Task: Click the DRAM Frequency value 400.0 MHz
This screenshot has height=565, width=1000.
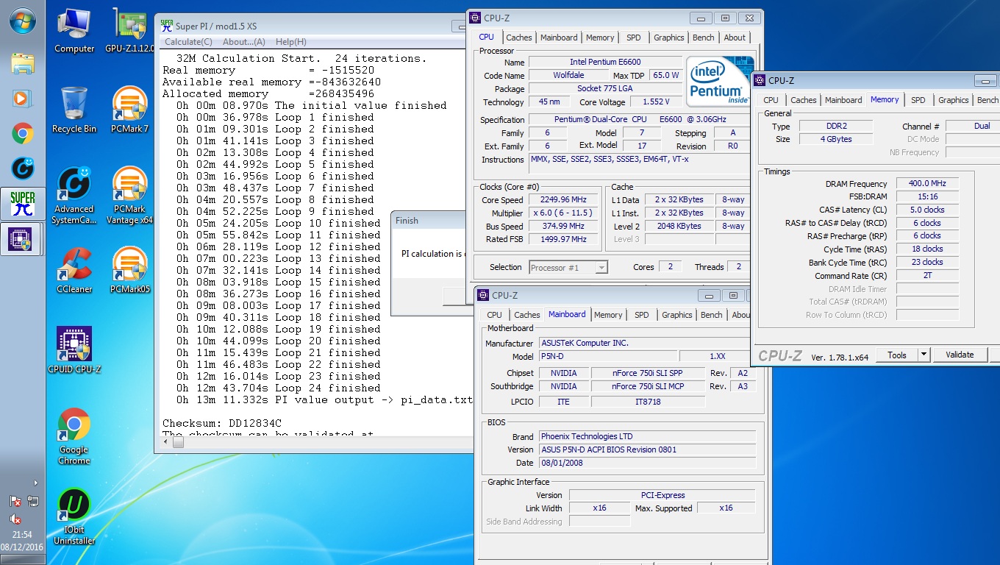Action: pyautogui.click(x=927, y=184)
